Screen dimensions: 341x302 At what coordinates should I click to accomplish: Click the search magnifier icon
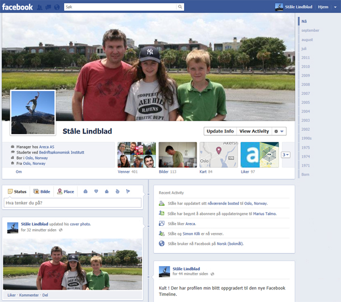coord(180,7)
